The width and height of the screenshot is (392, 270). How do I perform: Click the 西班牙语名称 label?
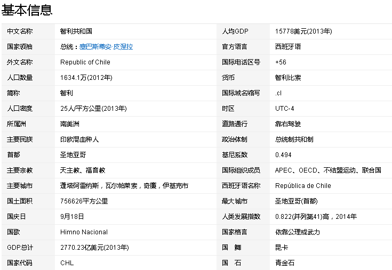(x=241, y=186)
